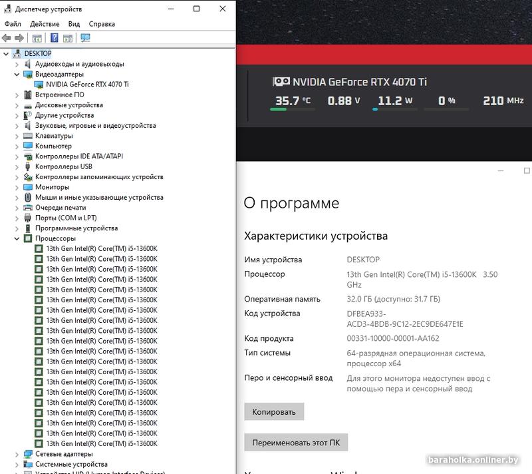This screenshot has height=474, width=532.
Task: Open the Справка menu
Action: pyautogui.click(x=102, y=24)
